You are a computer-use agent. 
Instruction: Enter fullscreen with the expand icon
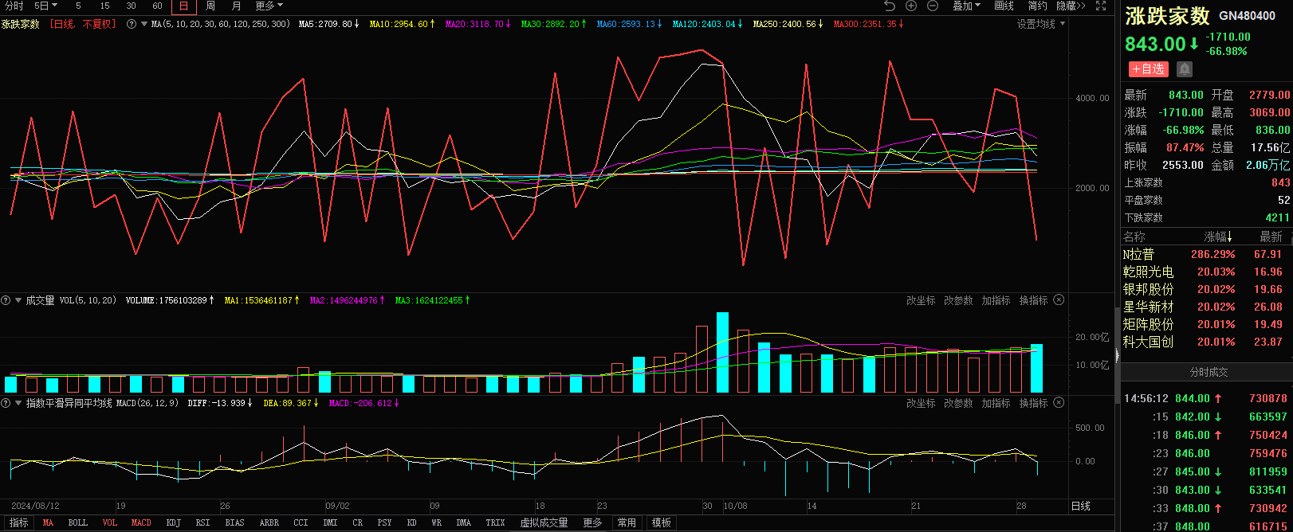tap(1101, 6)
